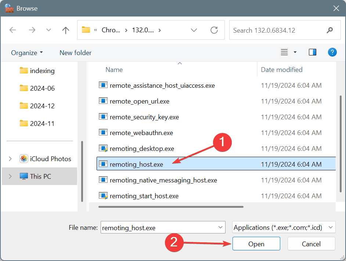Click New folder in the toolbar

pos(75,52)
